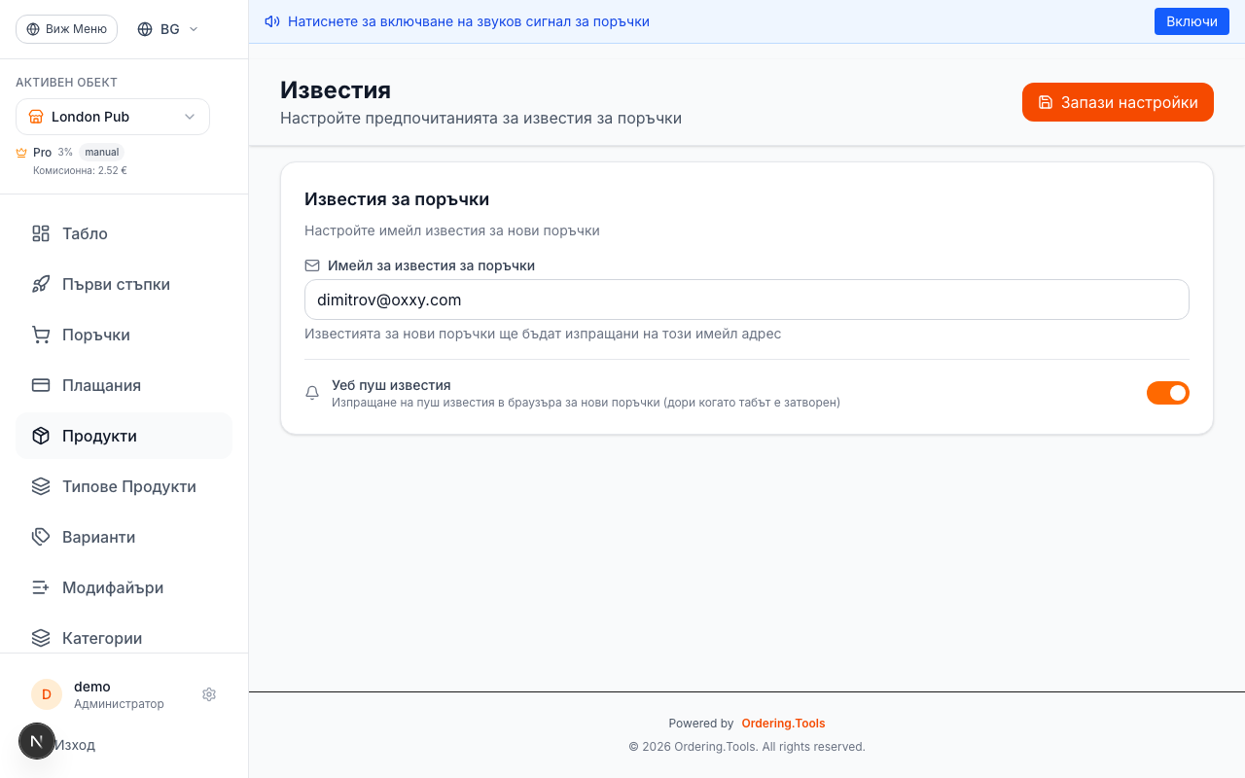Viewport: 1245px width, 778px height.
Task: Select the Табло dashboard icon in sidebar
Action: 40,233
